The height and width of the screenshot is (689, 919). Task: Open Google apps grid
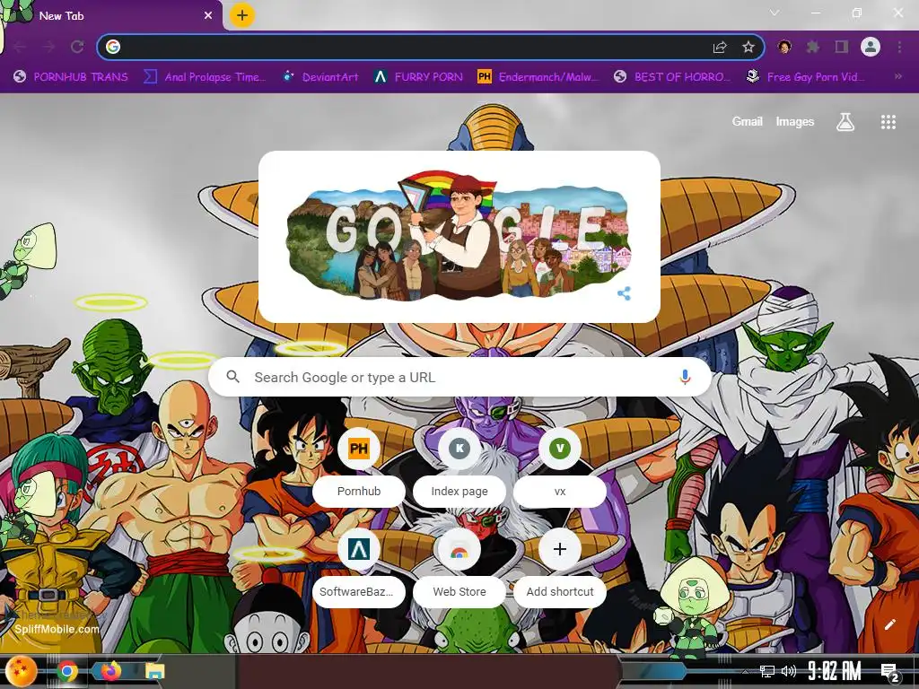[888, 122]
